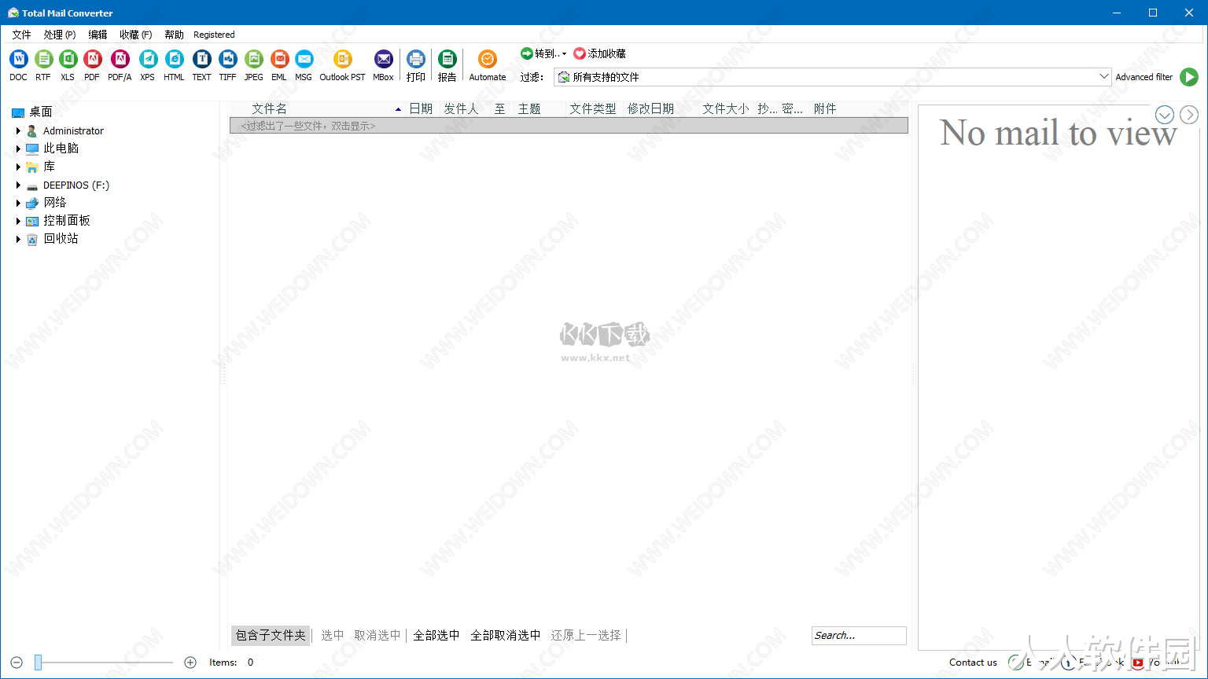Viewport: 1208px width, 679px height.
Task: Open the 转到 dropdown
Action: pos(543,53)
